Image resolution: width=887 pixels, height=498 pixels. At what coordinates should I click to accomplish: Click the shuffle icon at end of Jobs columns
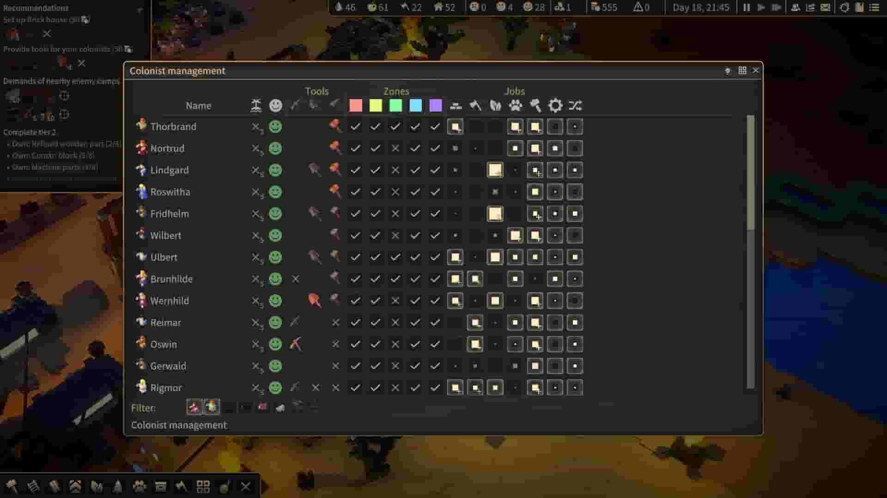coord(575,106)
